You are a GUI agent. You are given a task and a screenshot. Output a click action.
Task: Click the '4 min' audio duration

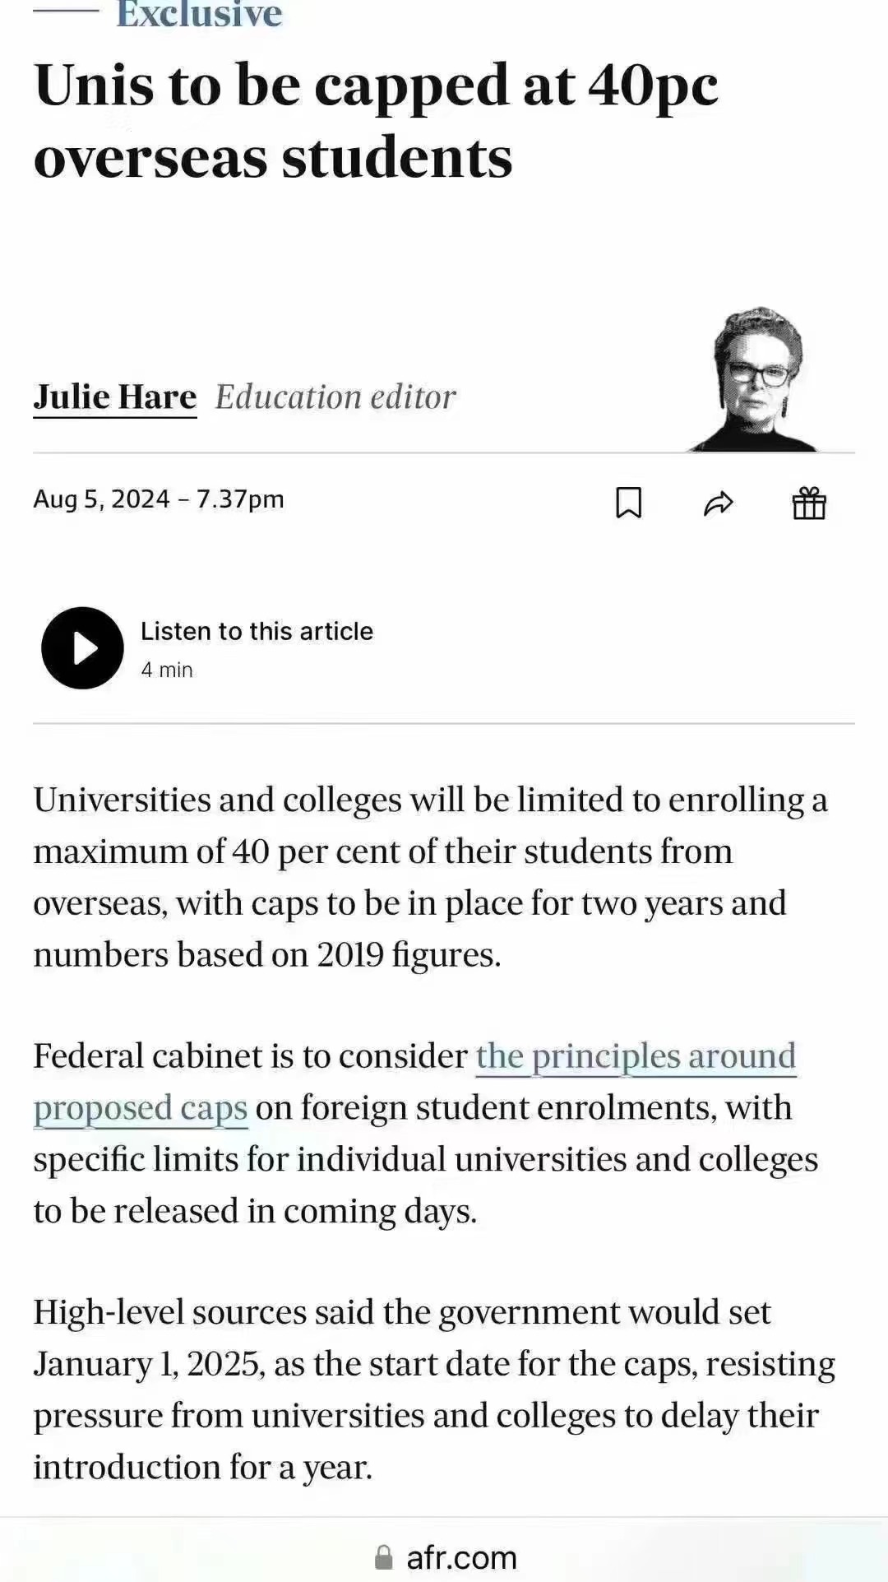click(x=167, y=670)
